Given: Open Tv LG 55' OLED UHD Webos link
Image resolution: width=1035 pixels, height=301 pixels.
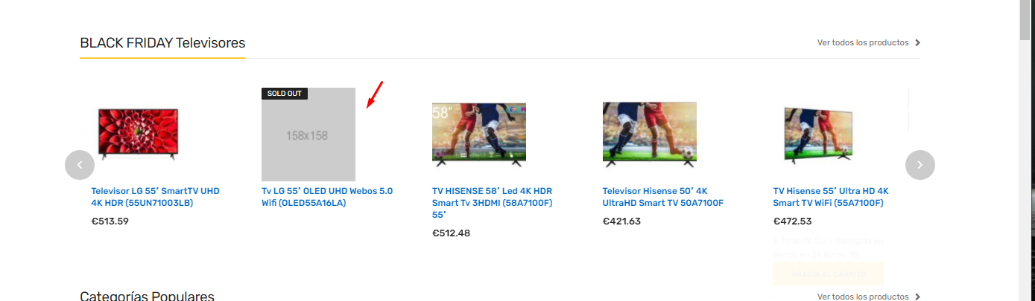Looking at the screenshot, I should click(x=327, y=197).
